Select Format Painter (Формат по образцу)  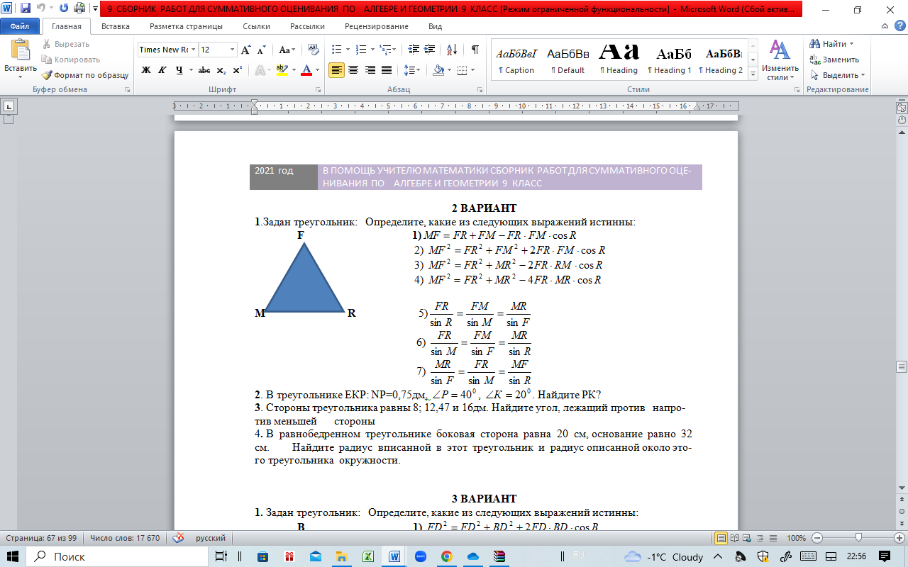click(x=85, y=75)
